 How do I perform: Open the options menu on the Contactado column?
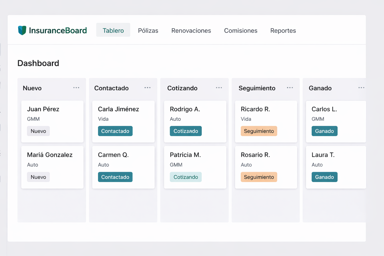(x=147, y=88)
